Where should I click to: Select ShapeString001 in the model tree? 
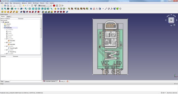(14, 48)
